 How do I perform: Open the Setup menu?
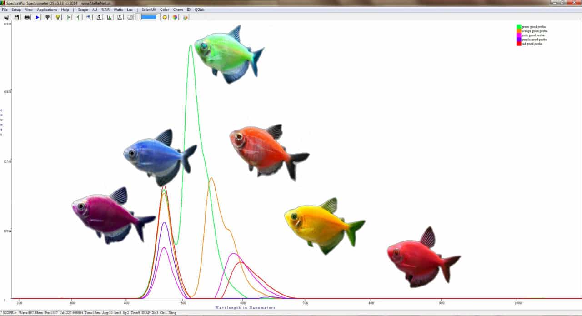(16, 9)
